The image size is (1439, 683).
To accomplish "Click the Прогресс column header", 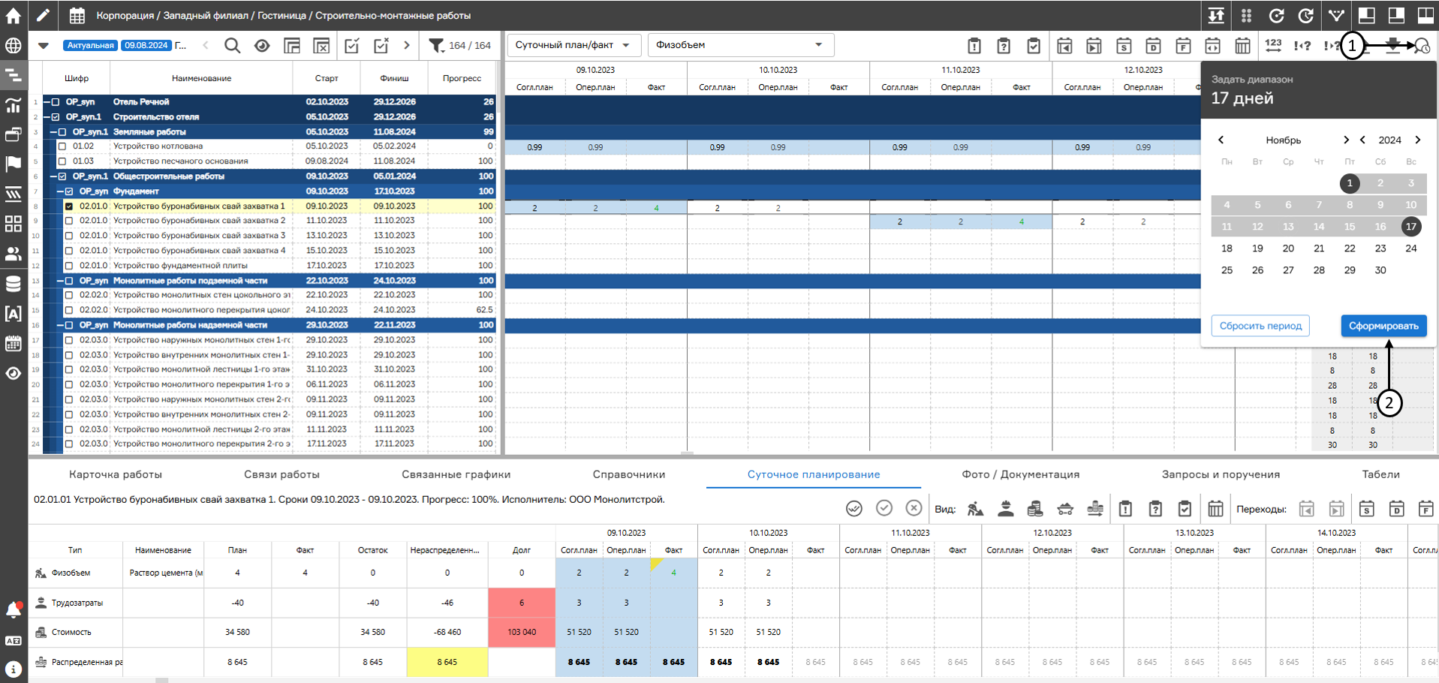I will tap(462, 78).
